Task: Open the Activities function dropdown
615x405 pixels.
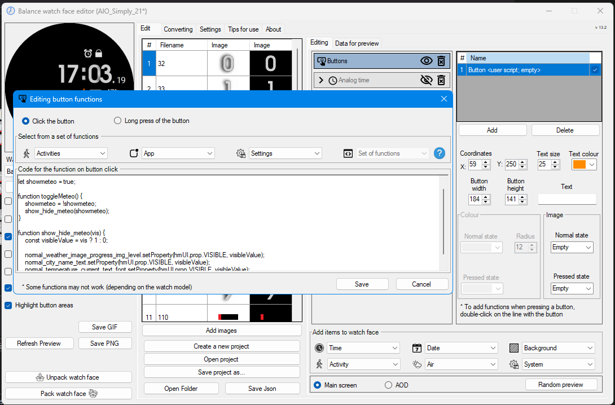Action: click(71, 153)
